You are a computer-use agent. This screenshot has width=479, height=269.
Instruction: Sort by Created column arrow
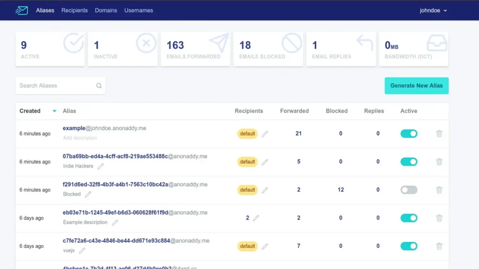click(x=54, y=111)
